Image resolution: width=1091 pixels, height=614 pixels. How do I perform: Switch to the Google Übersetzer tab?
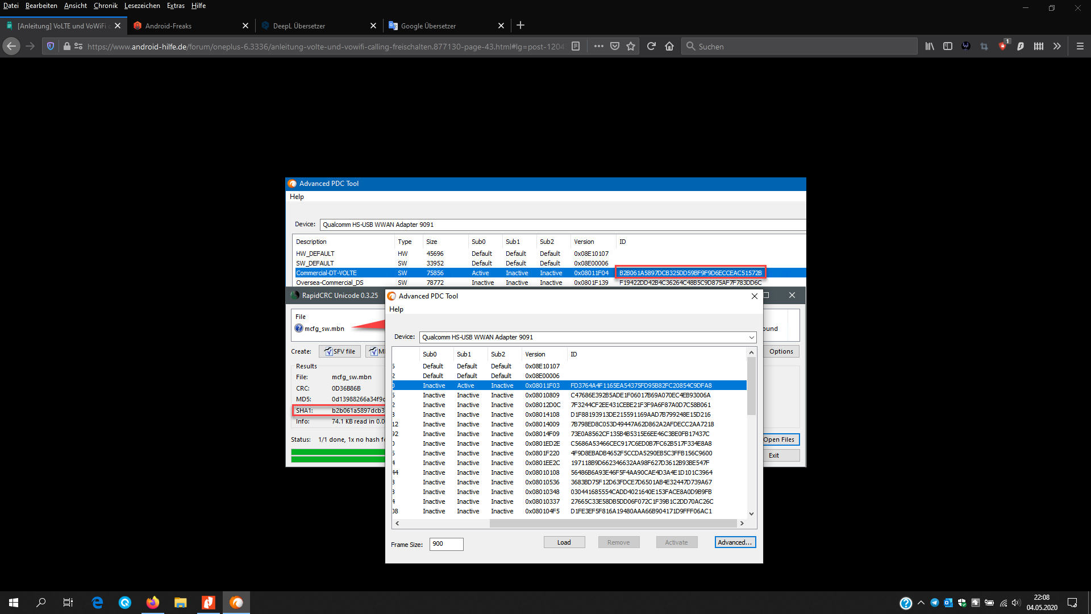click(x=440, y=26)
